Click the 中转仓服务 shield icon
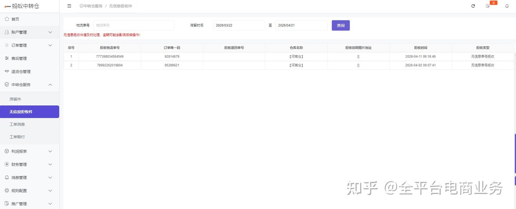This screenshot has width=516, height=209. pos(7,85)
